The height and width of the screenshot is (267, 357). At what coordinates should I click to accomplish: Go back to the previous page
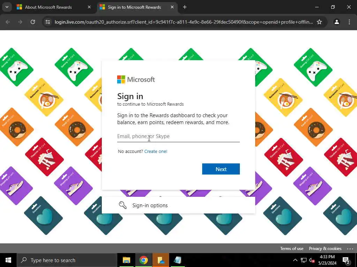pos(8,22)
